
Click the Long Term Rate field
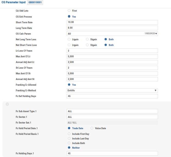click(112, 28)
